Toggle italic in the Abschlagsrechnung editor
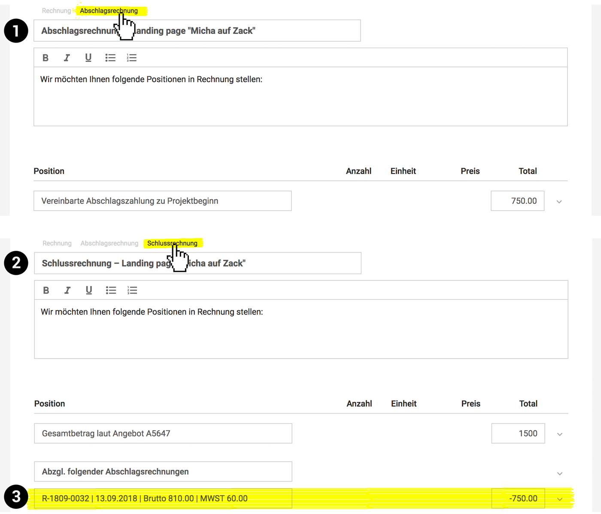 pyautogui.click(x=67, y=58)
